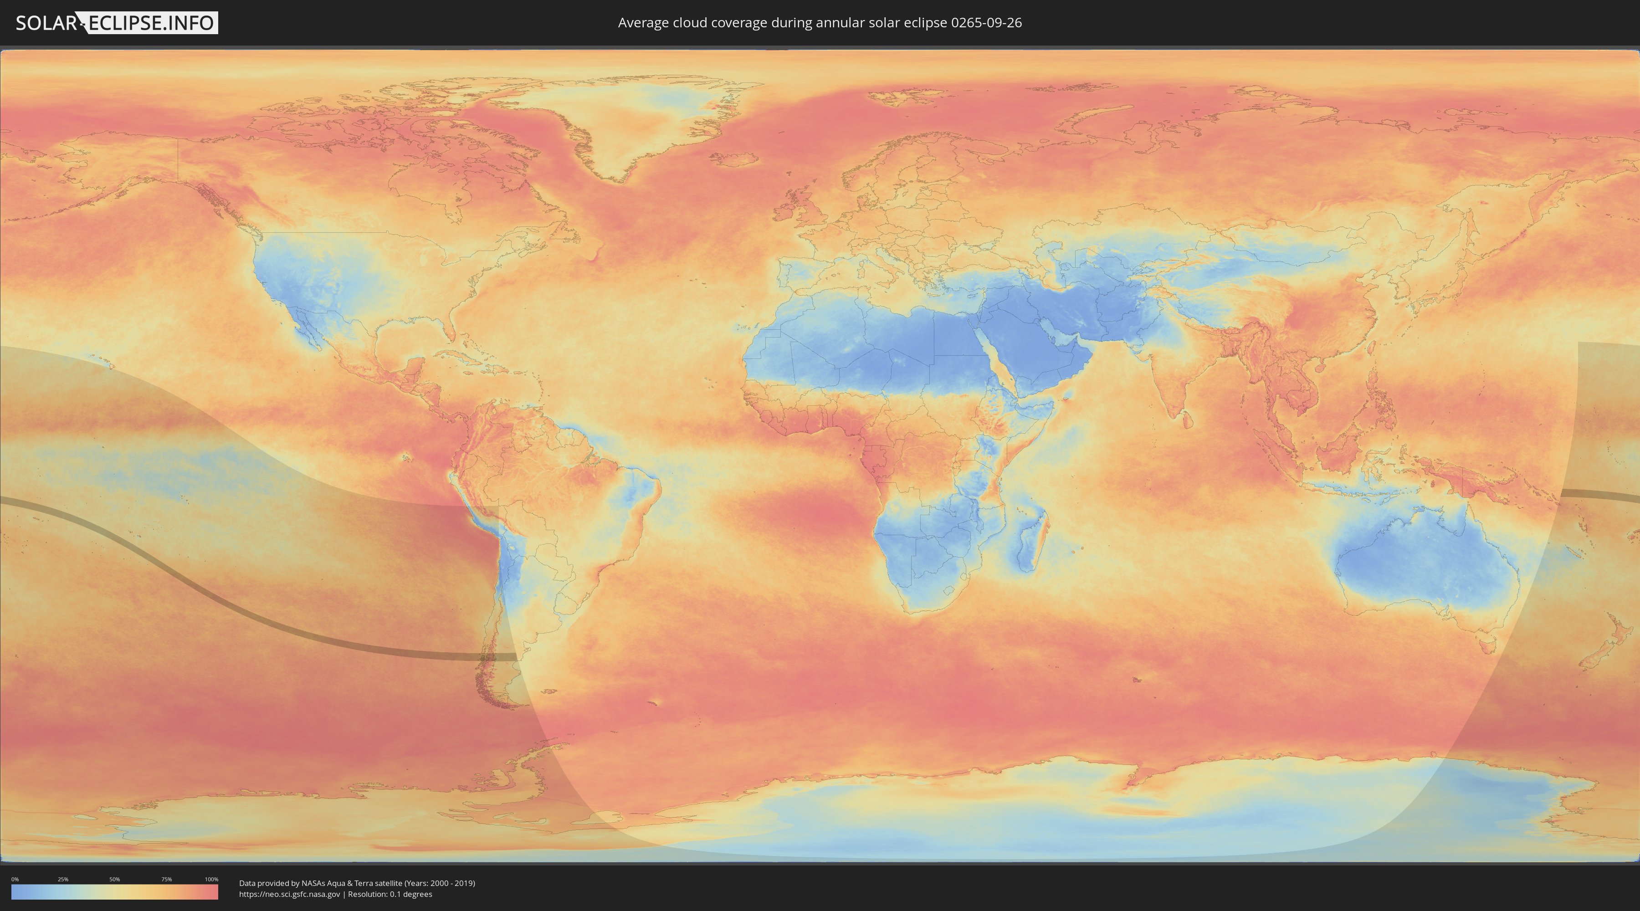Viewport: 1640px width, 911px height.
Task: Click the 50% legend label
Action: 115,879
